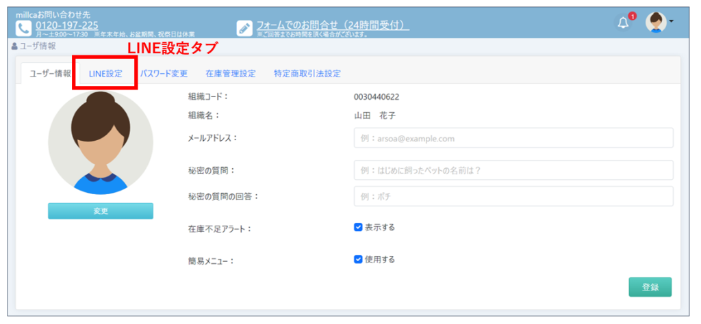Switch to the LINE設定 tab
Image resolution: width=701 pixels, height=324 pixels.
[105, 74]
